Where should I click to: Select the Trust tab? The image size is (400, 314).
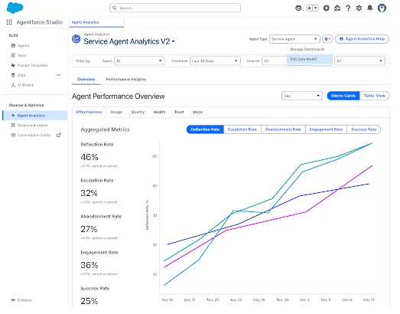coord(179,112)
